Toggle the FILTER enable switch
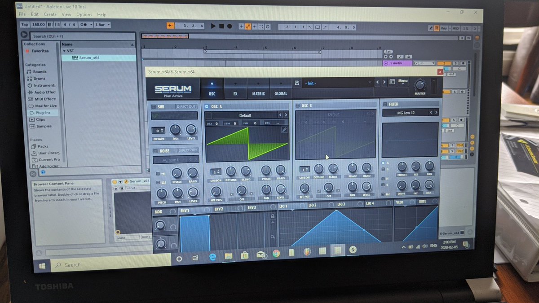The height and width of the screenshot is (303, 539). pos(384,104)
